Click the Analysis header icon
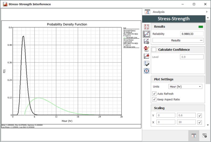211x142 pixels. coord(147,12)
